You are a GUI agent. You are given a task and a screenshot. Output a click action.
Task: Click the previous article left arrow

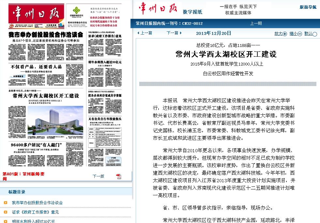[x=138, y=33]
